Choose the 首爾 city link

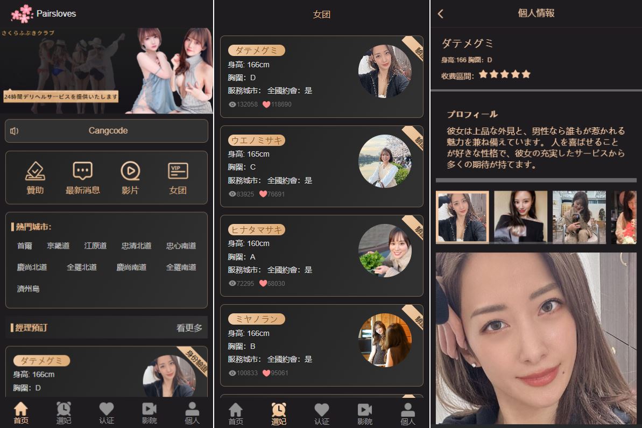tap(25, 246)
